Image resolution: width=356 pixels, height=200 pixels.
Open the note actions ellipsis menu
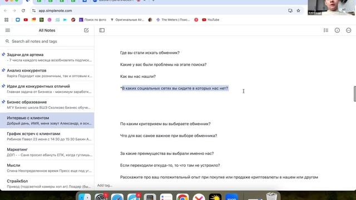click(349, 30)
